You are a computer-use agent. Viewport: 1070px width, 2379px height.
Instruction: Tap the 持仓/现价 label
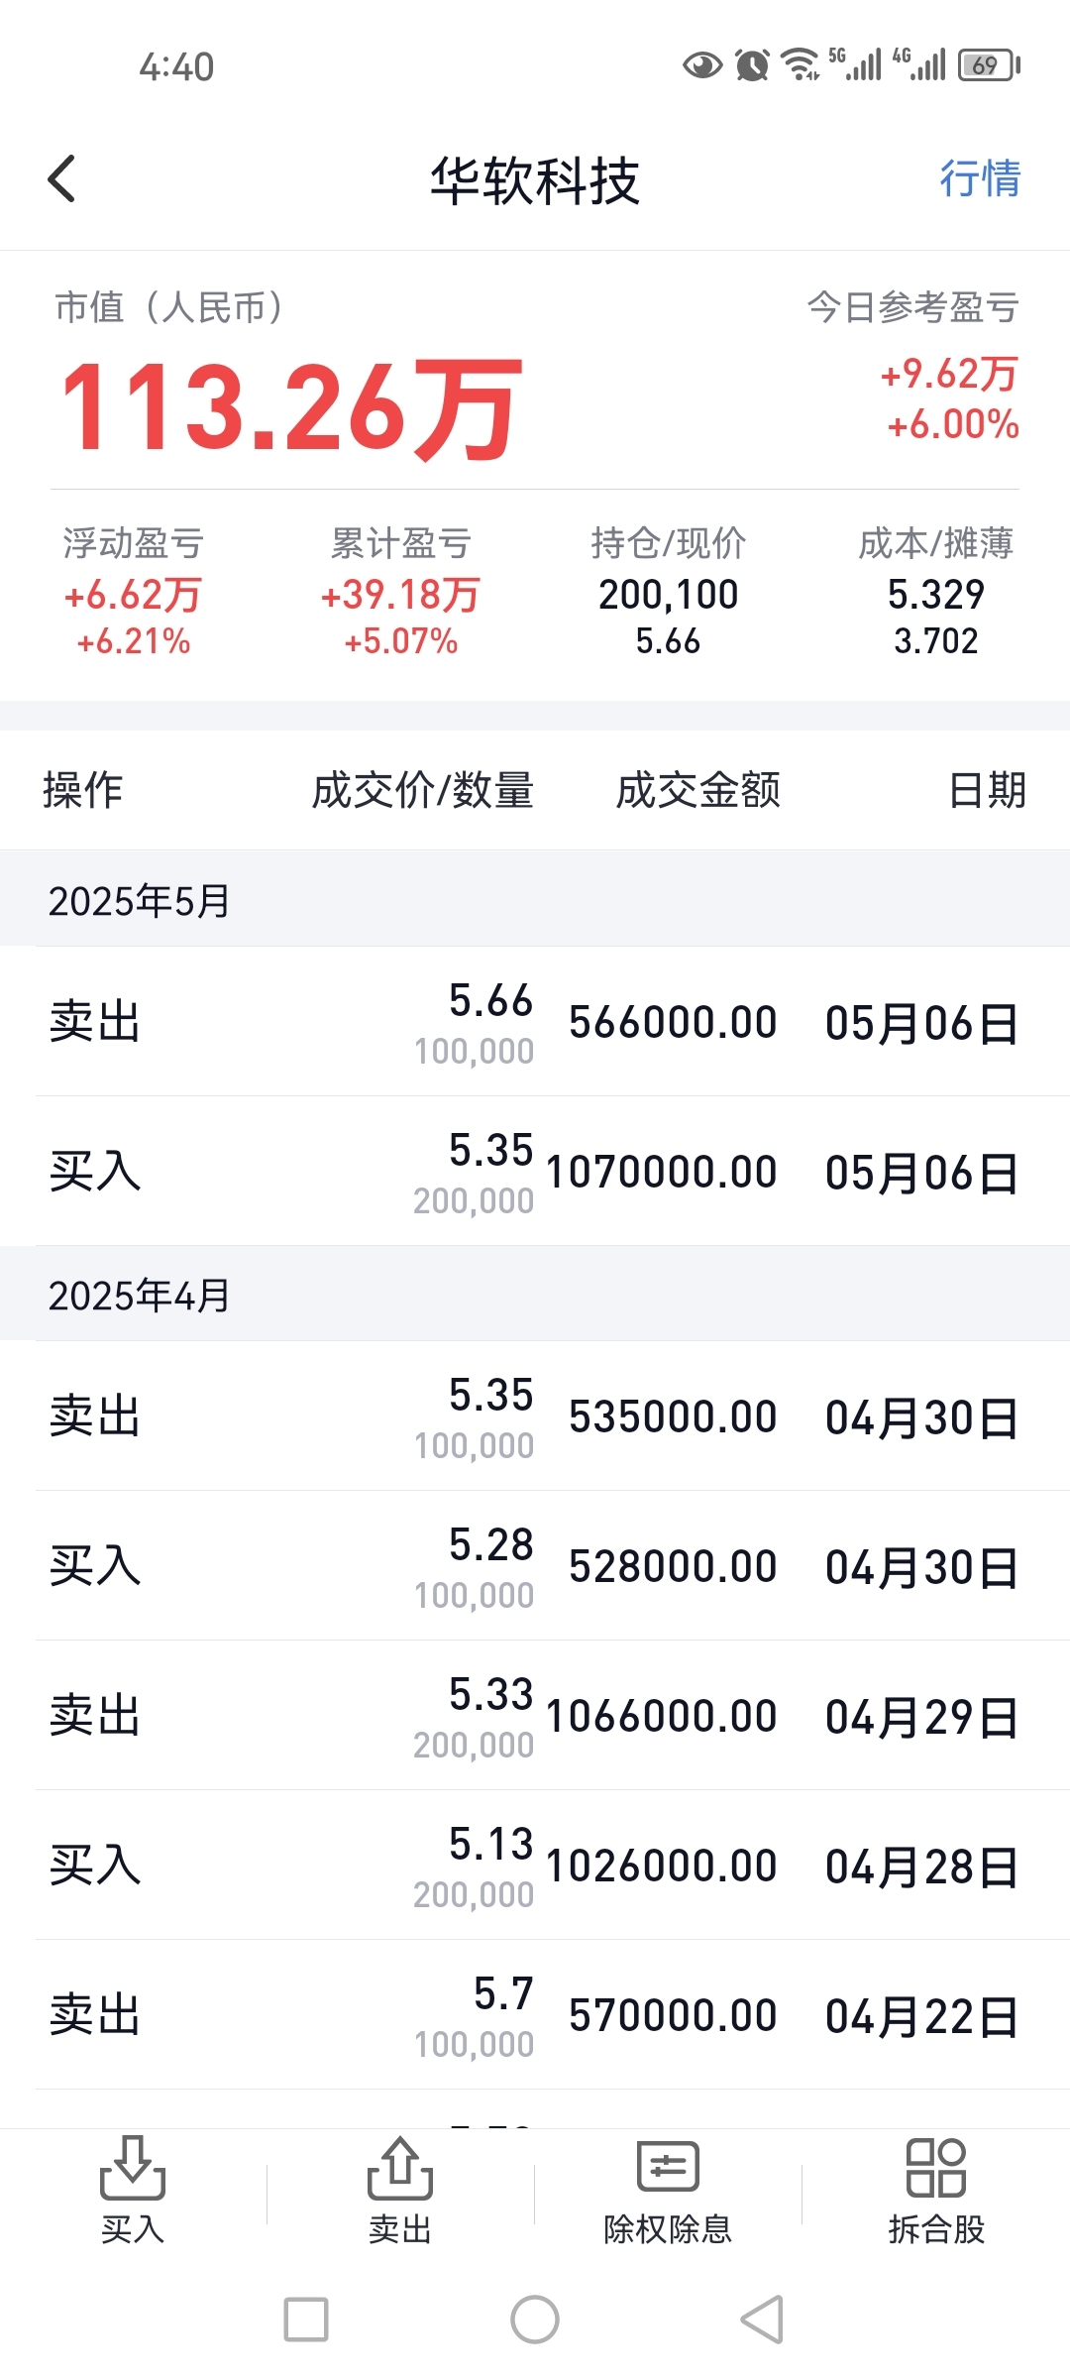tap(669, 543)
